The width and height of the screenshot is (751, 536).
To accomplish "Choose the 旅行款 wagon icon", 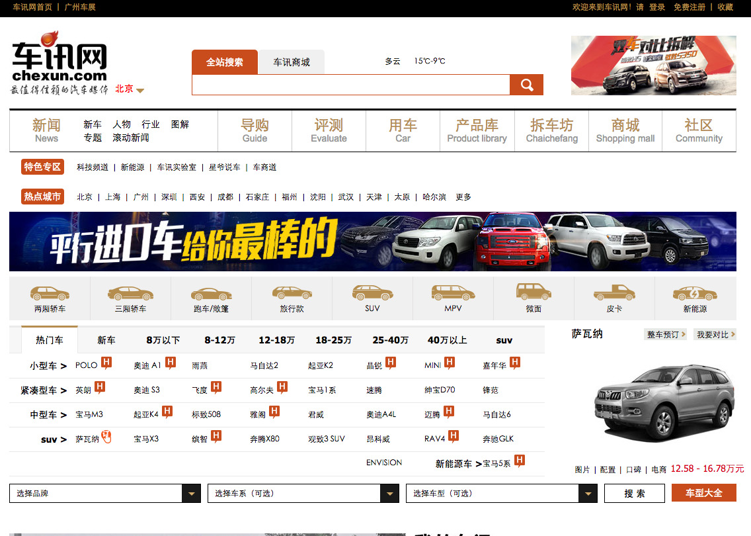I will (292, 292).
